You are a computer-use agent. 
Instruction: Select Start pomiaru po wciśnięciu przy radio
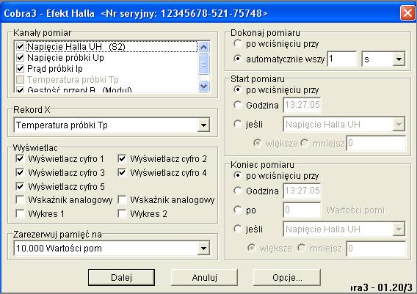(x=237, y=89)
